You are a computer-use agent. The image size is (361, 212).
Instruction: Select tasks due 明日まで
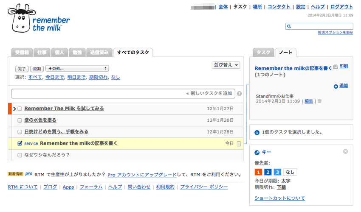[76, 77]
